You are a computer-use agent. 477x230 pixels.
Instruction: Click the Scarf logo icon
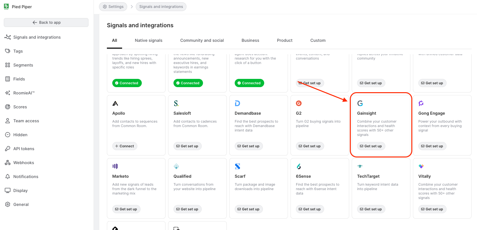pyautogui.click(x=238, y=166)
